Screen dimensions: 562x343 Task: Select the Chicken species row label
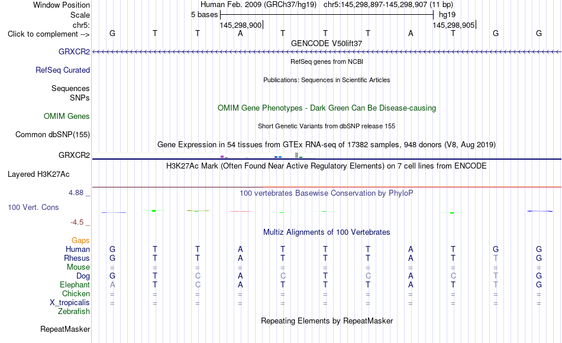click(76, 293)
